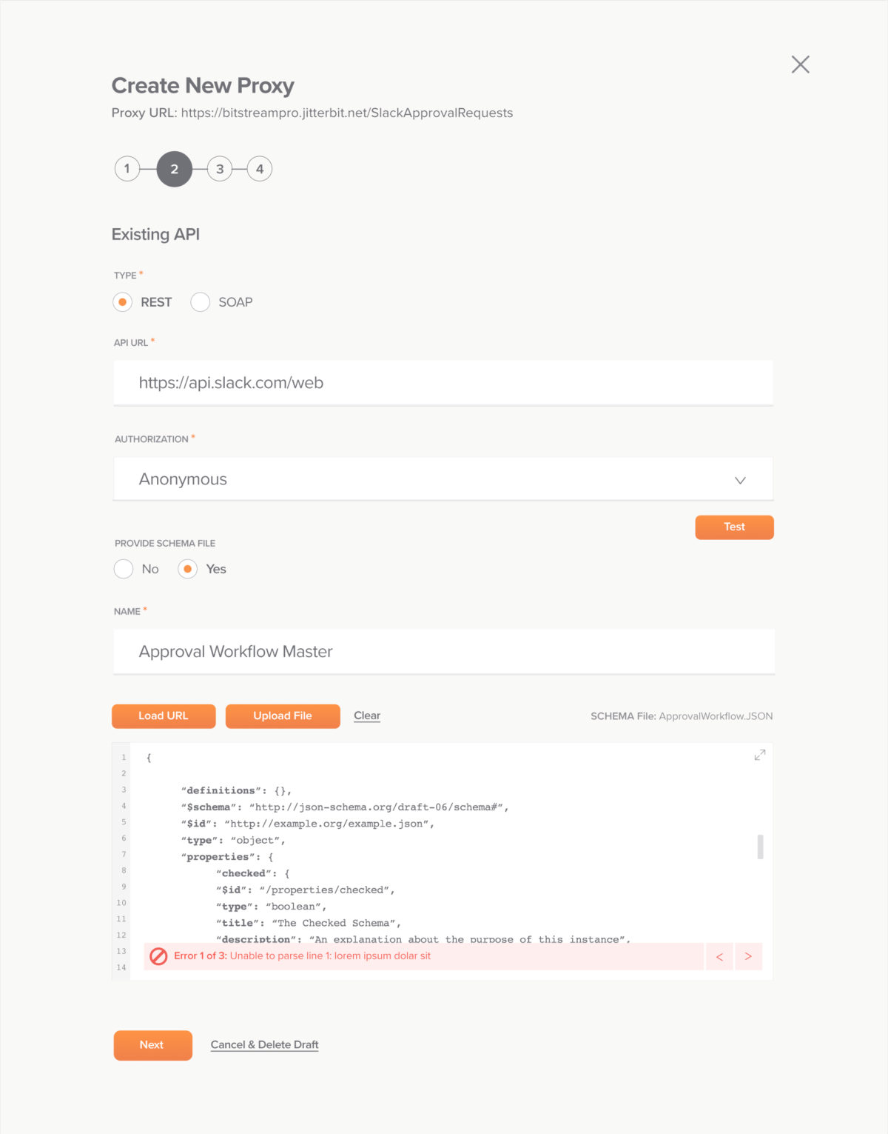Viewport: 888px width, 1134px height.
Task: Go to the next error message
Action: 748,956
